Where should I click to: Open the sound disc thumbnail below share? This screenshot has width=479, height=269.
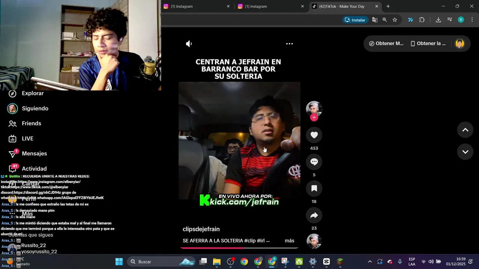[314, 241]
